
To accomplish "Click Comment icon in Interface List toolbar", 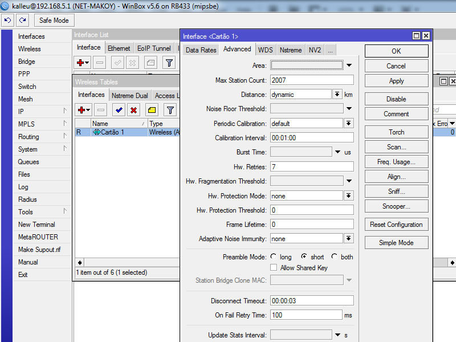I will [x=150, y=63].
